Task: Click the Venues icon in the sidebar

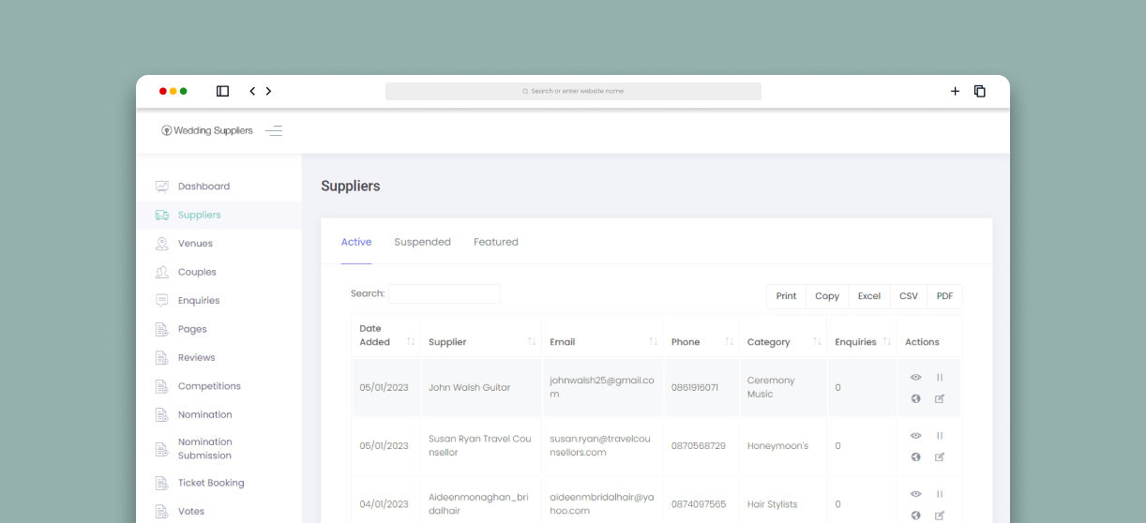Action: tap(162, 244)
